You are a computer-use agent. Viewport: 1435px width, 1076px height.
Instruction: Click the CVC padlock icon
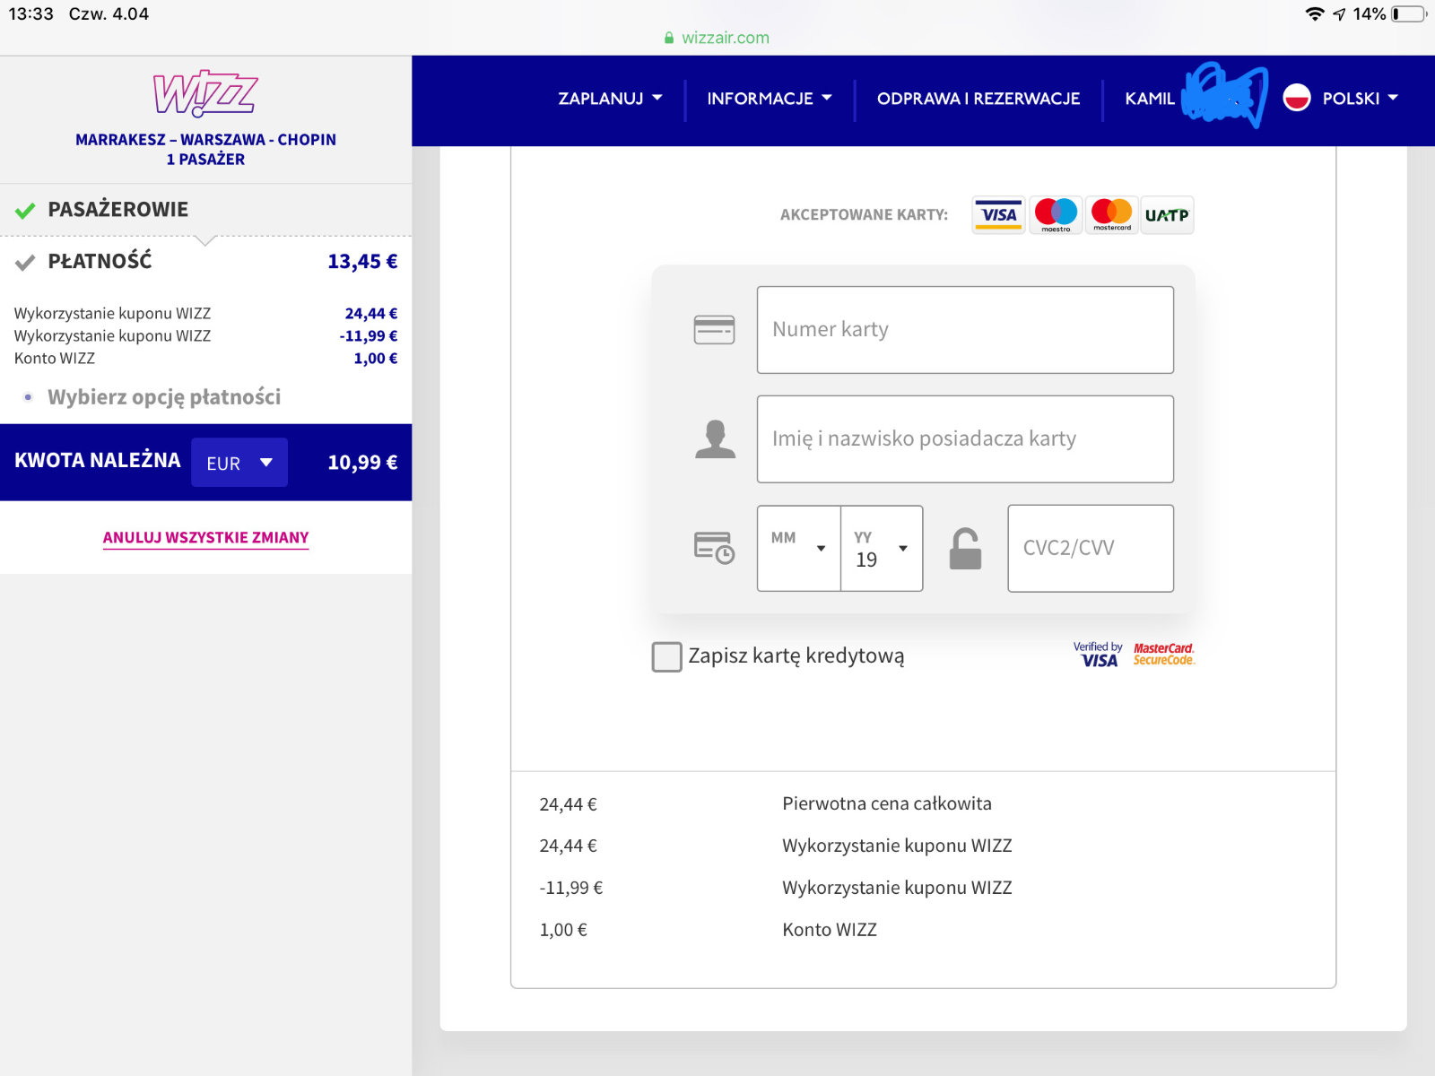(965, 549)
